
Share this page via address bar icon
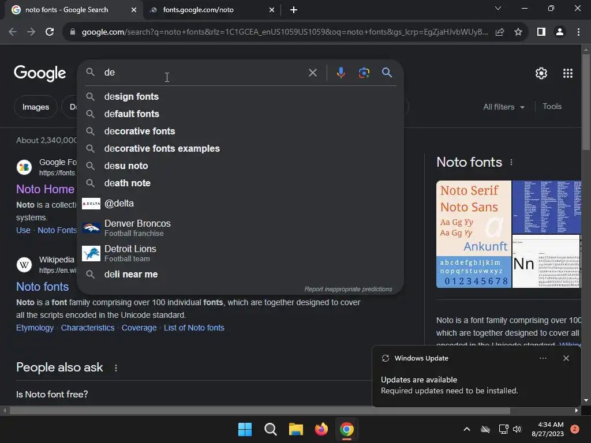pos(500,32)
